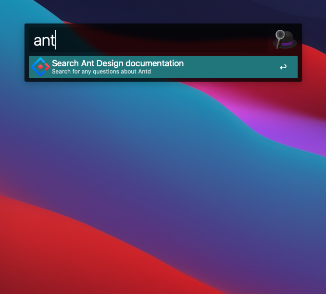Click the red diamond in Ant Design logo
The image size is (326, 294).
tap(41, 67)
